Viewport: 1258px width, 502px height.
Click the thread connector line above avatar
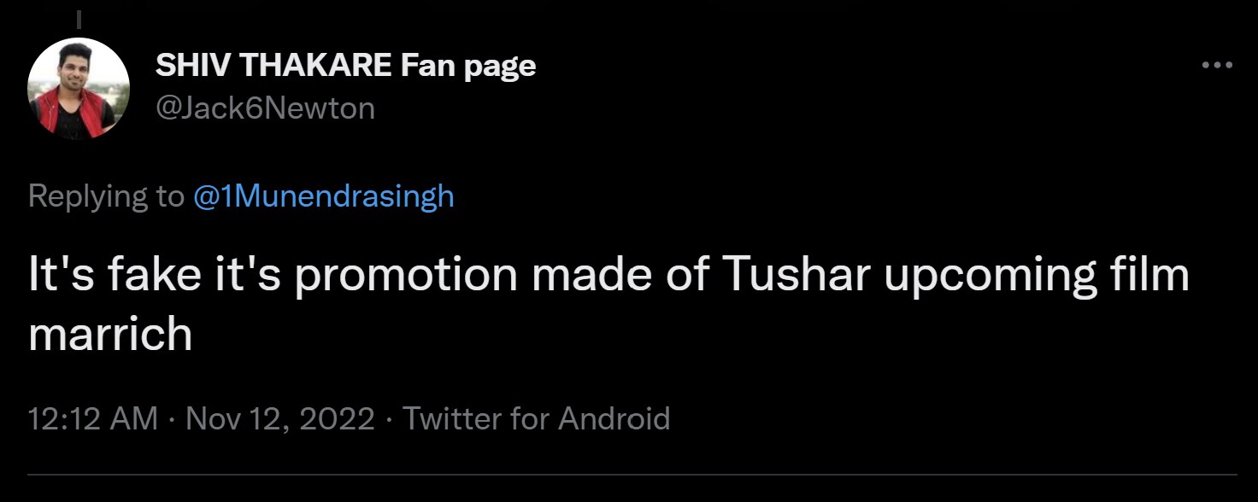(79, 18)
